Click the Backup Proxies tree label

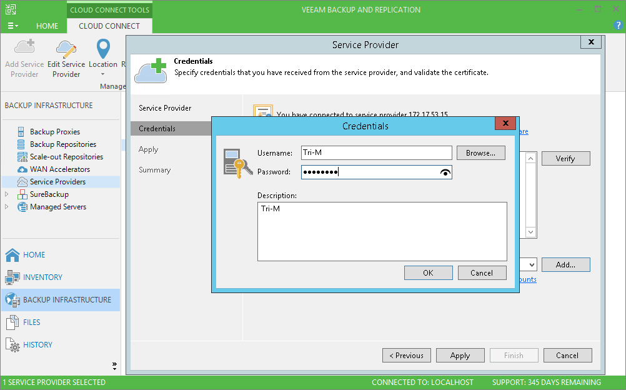55,131
